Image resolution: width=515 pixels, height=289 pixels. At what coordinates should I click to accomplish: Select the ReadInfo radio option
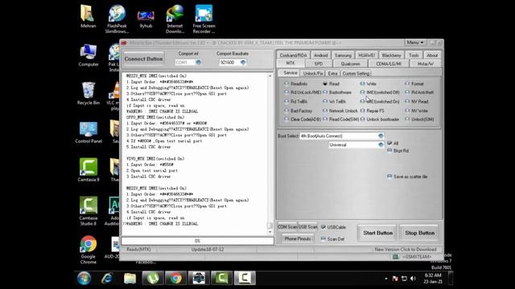click(x=286, y=83)
